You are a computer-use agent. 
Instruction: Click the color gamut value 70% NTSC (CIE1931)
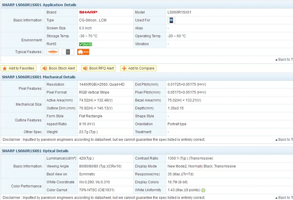(97, 190)
